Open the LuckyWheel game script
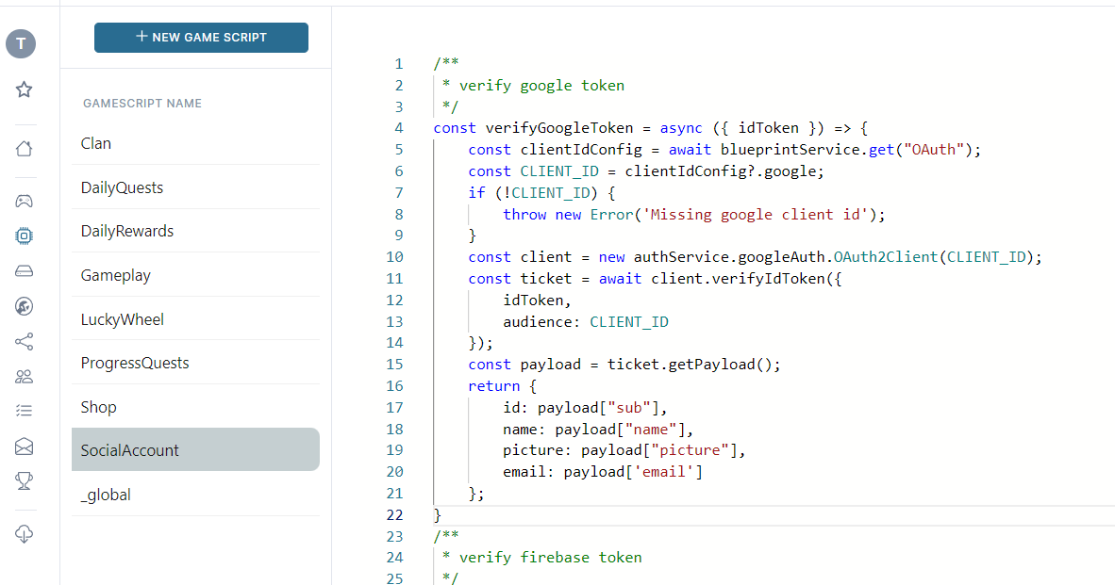Image resolution: width=1115 pixels, height=585 pixels. tap(195, 318)
